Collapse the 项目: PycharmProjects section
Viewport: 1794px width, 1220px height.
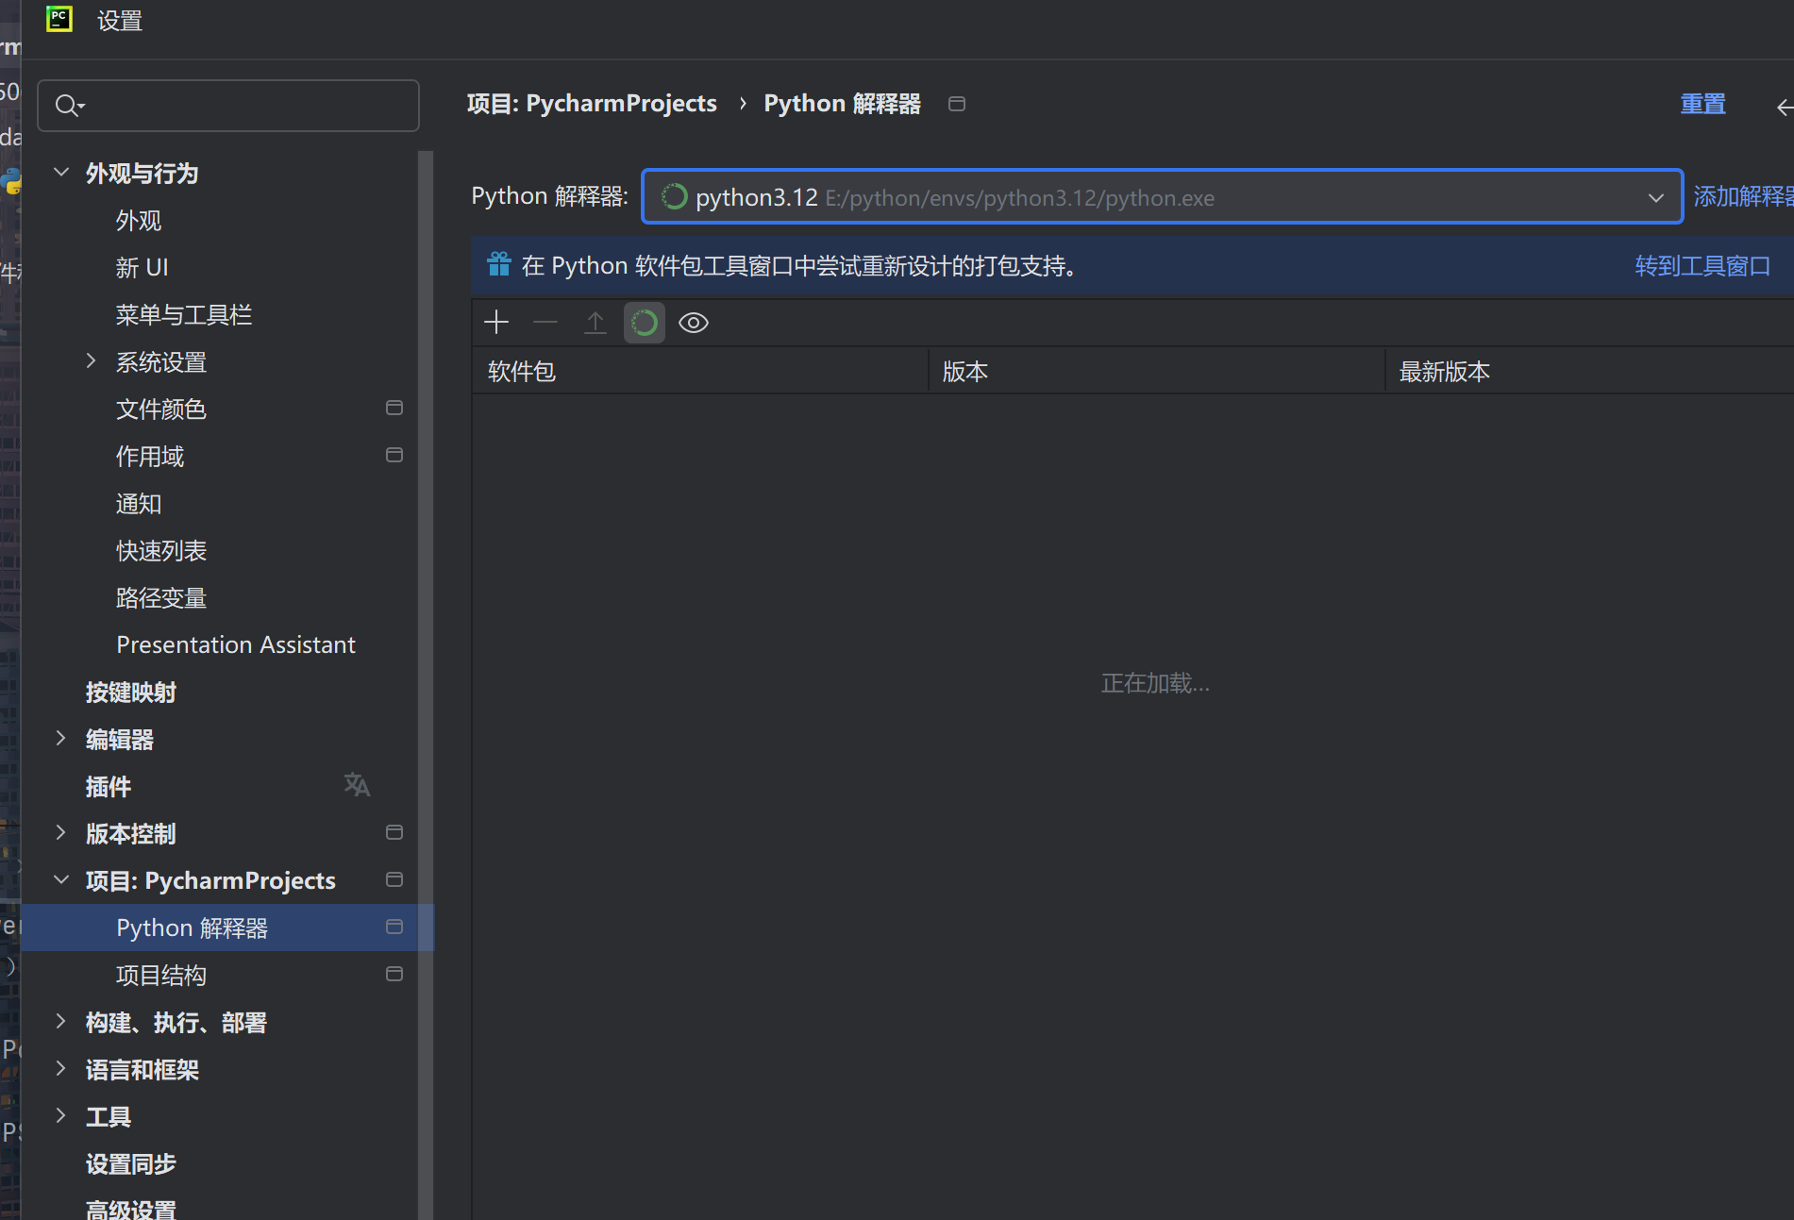tap(61, 879)
